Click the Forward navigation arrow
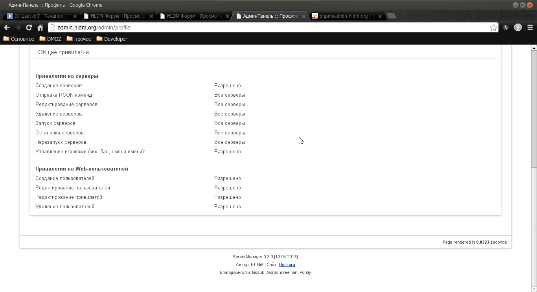The image size is (537, 292). tap(18, 28)
